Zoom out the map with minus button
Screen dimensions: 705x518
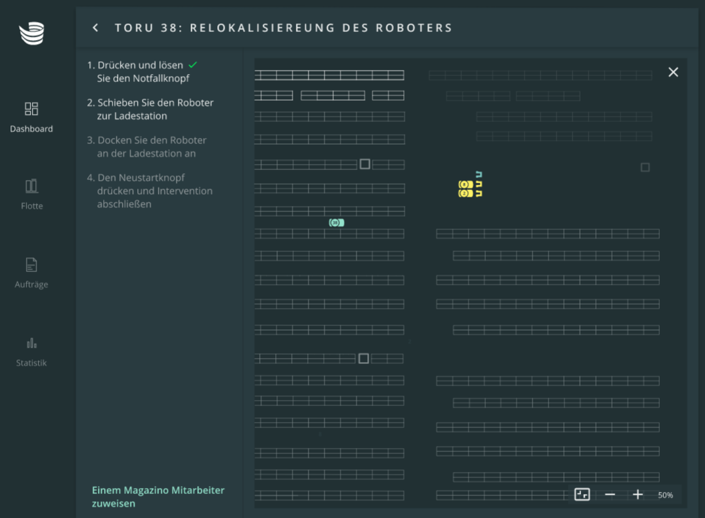[x=610, y=495]
